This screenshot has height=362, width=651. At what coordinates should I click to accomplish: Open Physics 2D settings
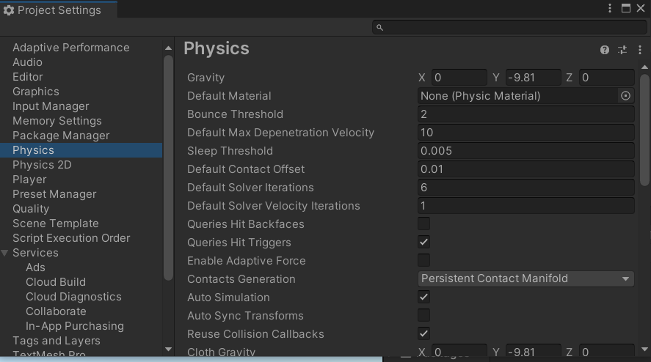click(42, 165)
